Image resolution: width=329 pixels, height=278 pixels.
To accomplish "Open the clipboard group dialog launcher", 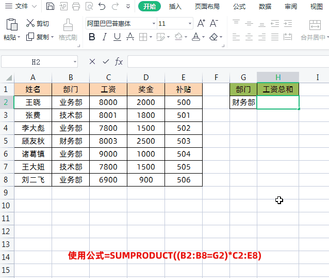I will tap(79, 46).
